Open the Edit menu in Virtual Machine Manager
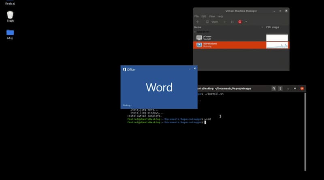Image resolution: width=324 pixels, height=180 pixels. (204, 16)
